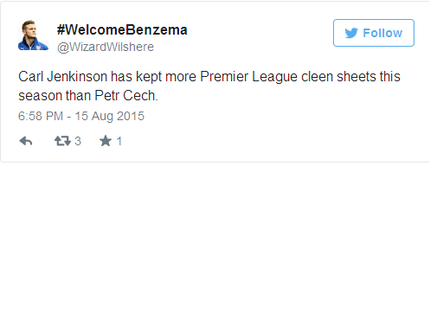Favorite the tweet with the star icon
Viewport: 443px width, 332px height.
(106, 141)
